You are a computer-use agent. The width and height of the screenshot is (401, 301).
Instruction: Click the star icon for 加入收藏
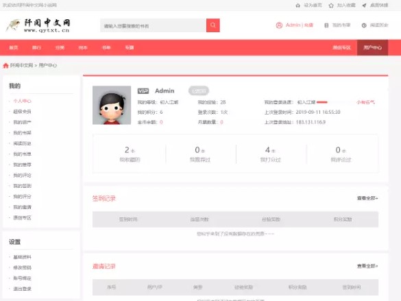331,5
